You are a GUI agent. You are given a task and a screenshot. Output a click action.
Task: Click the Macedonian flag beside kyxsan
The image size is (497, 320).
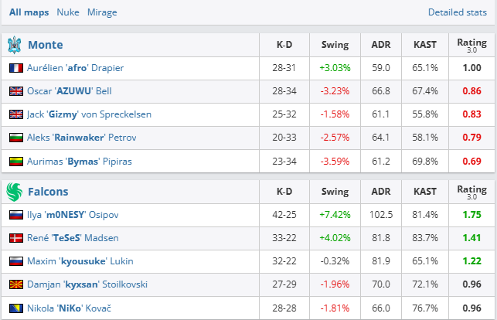click(x=15, y=285)
